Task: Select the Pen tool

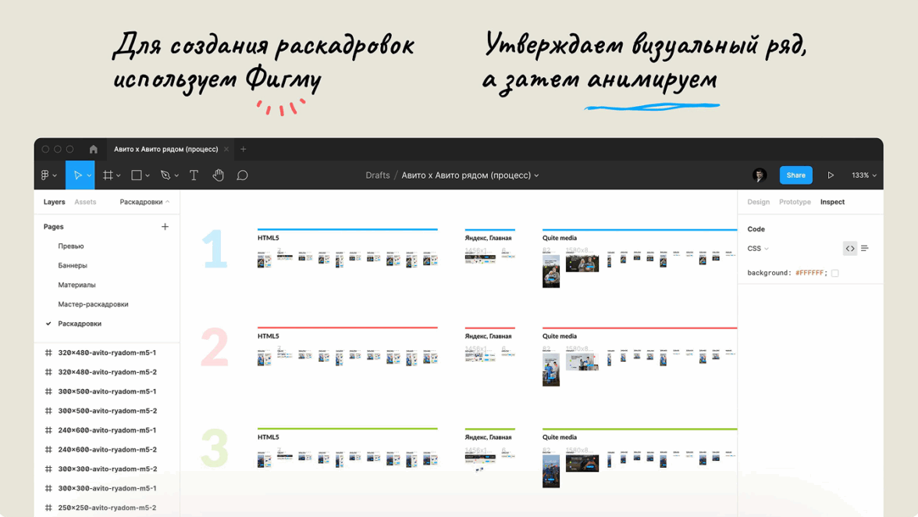Action: (165, 175)
